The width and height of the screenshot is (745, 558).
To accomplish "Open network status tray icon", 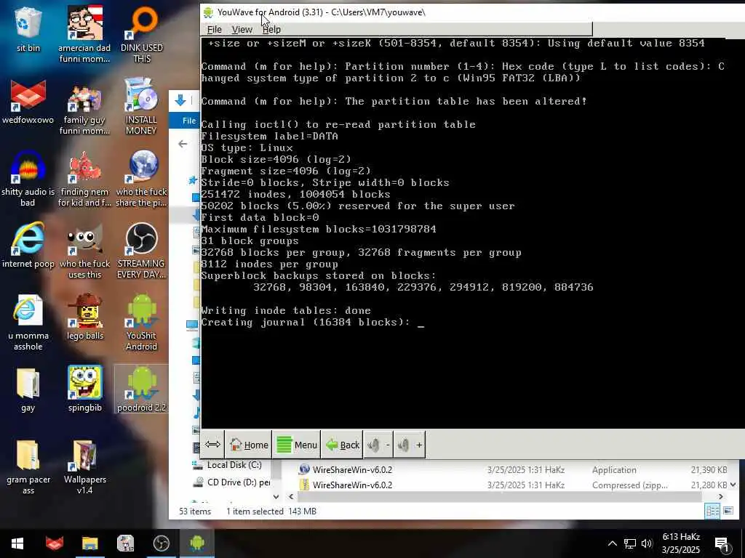I will [630, 543].
